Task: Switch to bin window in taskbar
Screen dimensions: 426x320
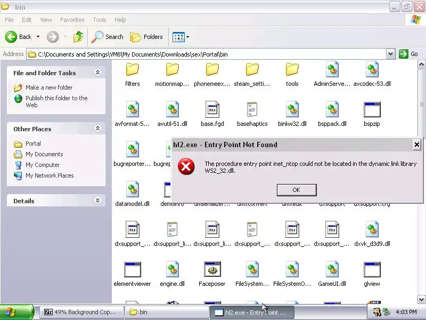Action: [x=167, y=312]
